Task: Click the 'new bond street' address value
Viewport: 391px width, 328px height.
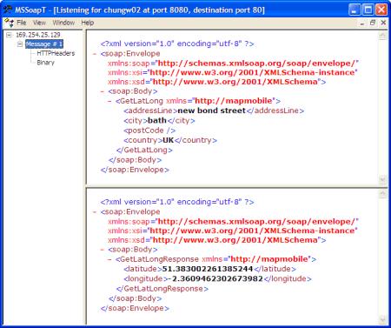Action: click(x=212, y=110)
